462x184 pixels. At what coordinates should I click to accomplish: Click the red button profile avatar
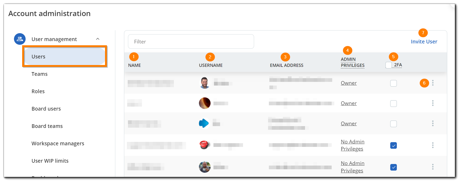pyautogui.click(x=204, y=145)
